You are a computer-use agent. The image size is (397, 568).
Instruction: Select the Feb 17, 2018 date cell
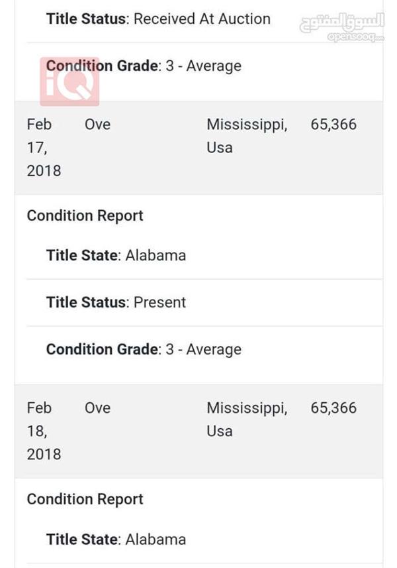(x=44, y=147)
